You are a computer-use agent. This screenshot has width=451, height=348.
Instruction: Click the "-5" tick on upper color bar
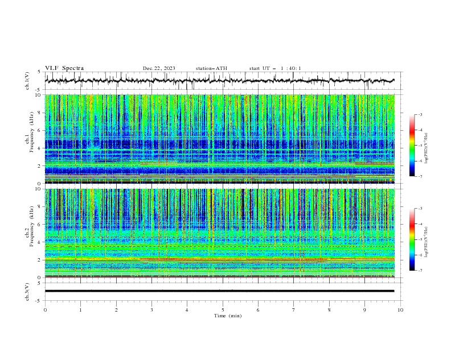coord(420,146)
